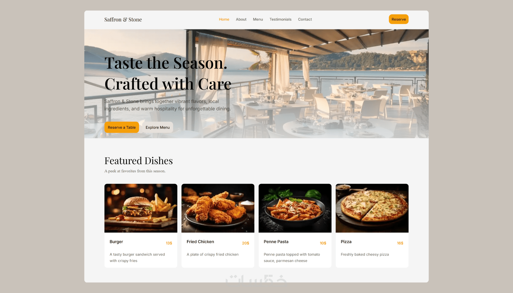Click the Burger dish title
513x293 pixels.
pyautogui.click(x=116, y=242)
